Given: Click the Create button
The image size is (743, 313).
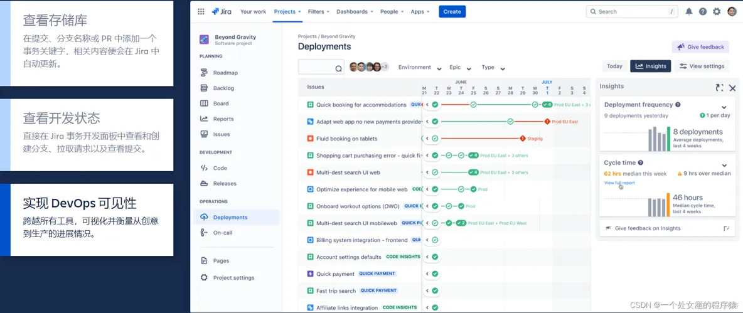Looking at the screenshot, I should pos(452,12).
